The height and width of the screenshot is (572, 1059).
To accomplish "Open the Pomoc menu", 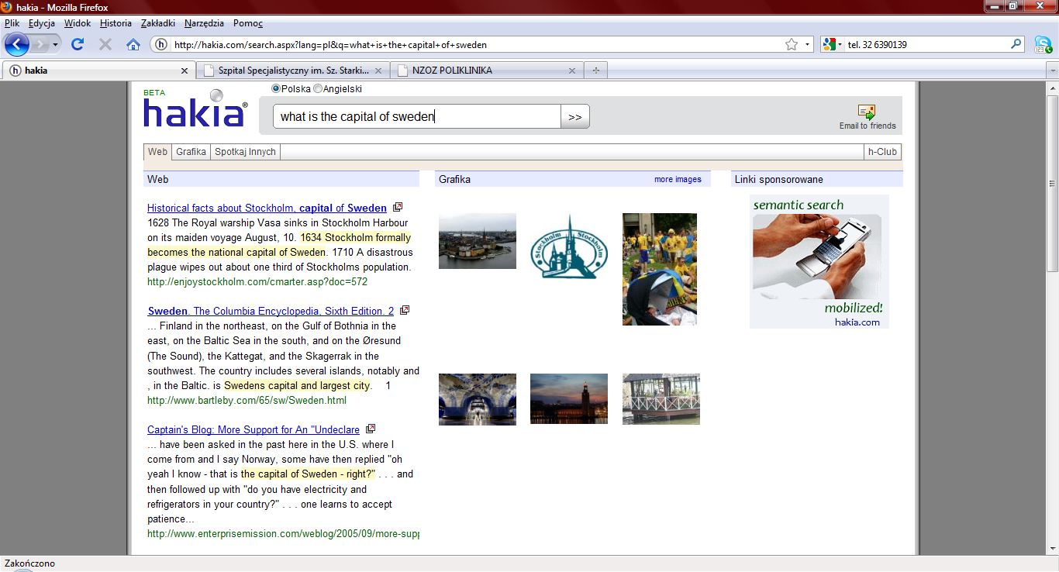I will (248, 23).
